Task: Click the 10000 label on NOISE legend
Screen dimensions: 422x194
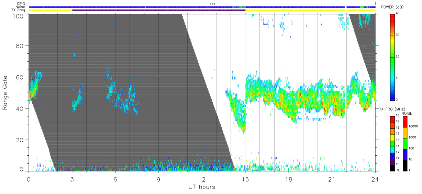Action: 414,126
